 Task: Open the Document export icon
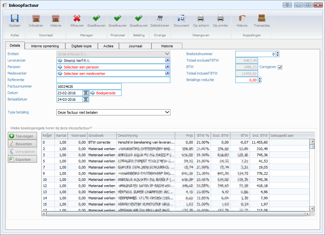(x=181, y=18)
